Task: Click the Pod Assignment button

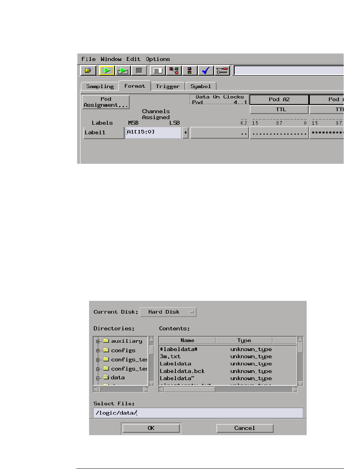Action: [106, 102]
